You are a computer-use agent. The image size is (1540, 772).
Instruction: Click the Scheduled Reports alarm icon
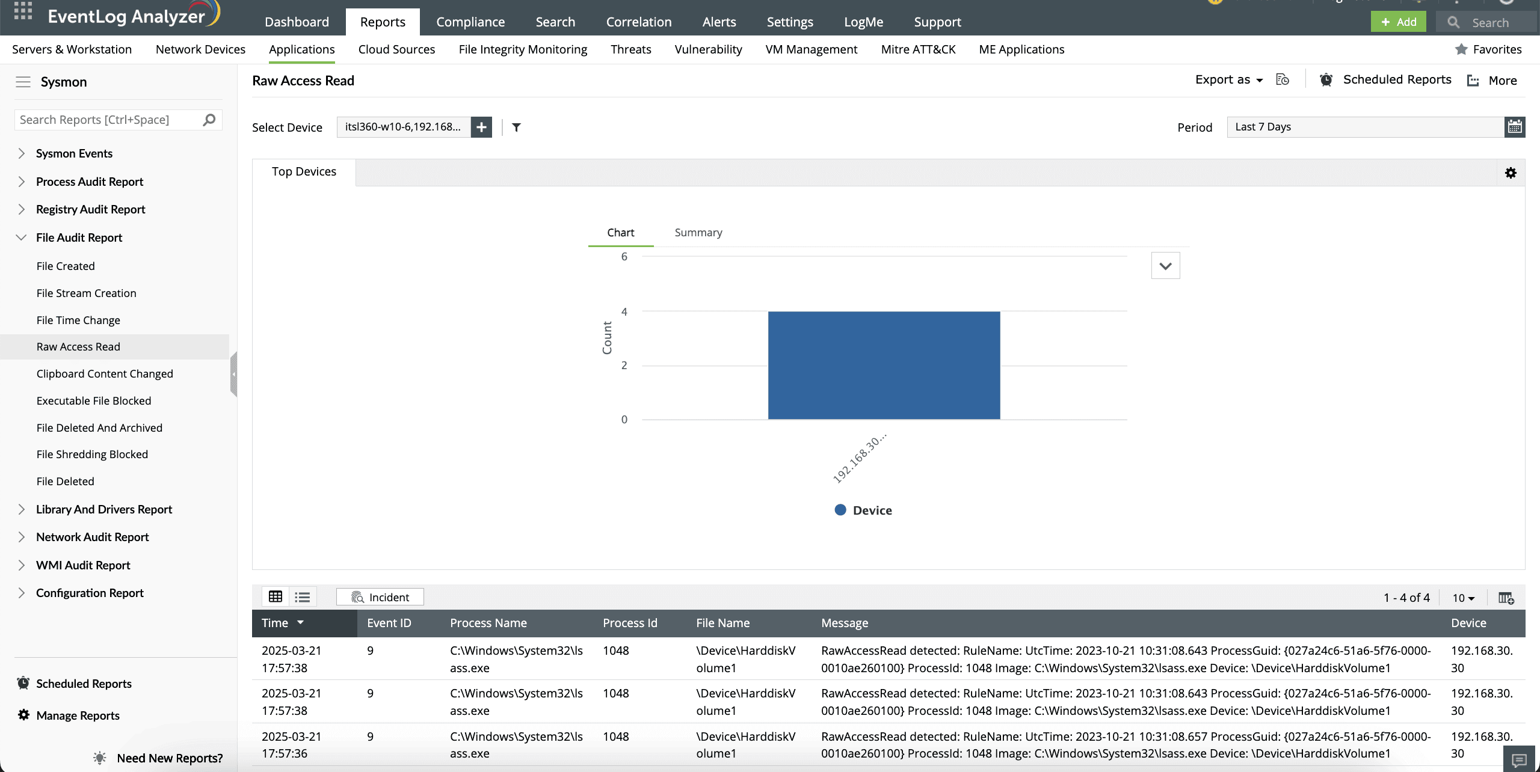coord(1325,79)
